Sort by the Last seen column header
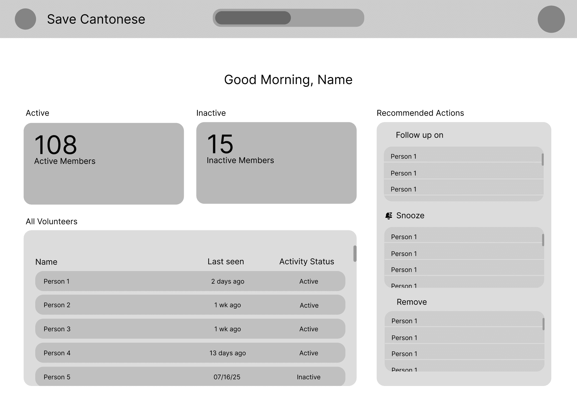Screen dimensions: 577x410 [226, 262]
